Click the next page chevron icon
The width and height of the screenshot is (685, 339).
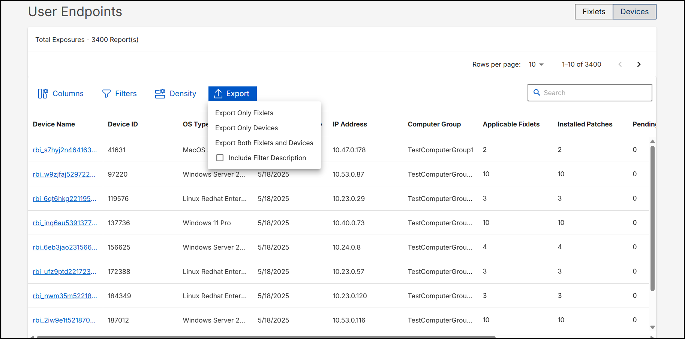click(x=639, y=64)
